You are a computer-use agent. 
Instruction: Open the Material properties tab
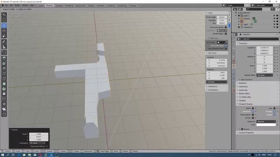click(x=234, y=91)
